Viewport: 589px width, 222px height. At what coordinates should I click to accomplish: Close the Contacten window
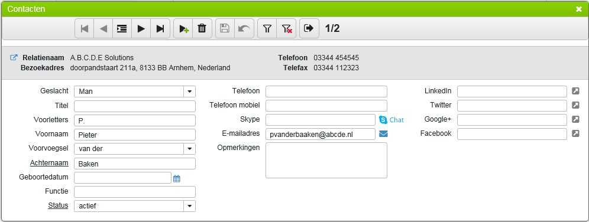coord(579,9)
